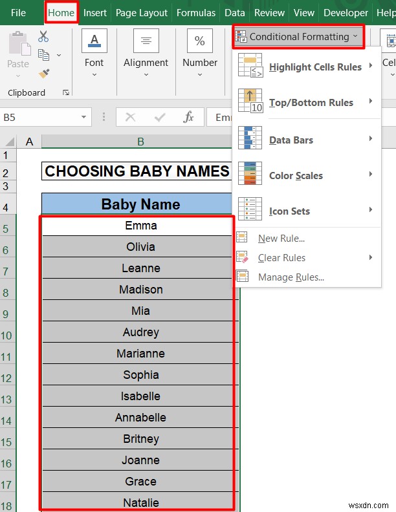Expand Highlight Cells Rules submenu arrow

[x=371, y=65]
